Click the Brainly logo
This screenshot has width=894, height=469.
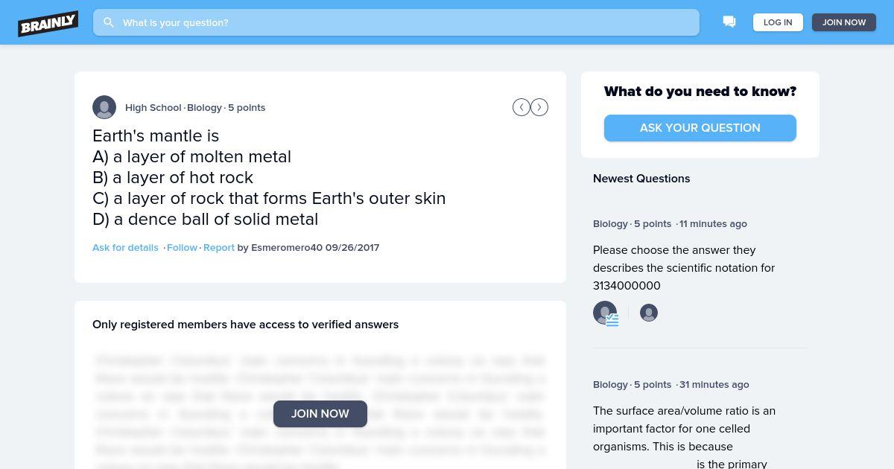click(48, 23)
